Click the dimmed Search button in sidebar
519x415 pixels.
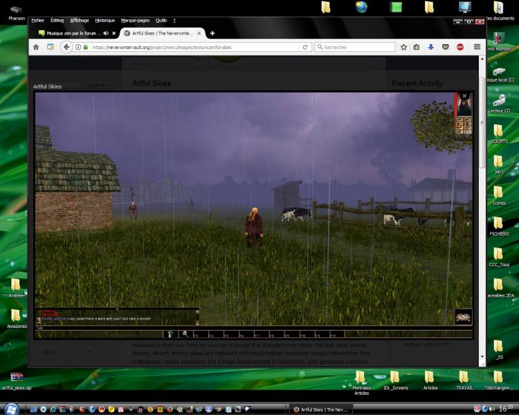(97, 85)
